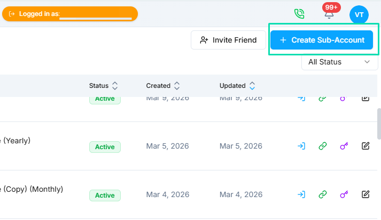Open the VT user avatar menu

click(x=359, y=14)
